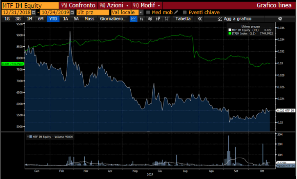Open chart settings with the gear icon
Viewport: 297px width, 179px height.
click(x=280, y=19)
